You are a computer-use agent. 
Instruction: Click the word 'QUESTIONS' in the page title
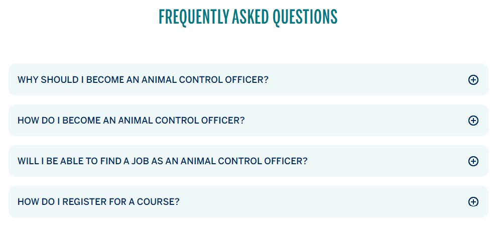click(305, 17)
